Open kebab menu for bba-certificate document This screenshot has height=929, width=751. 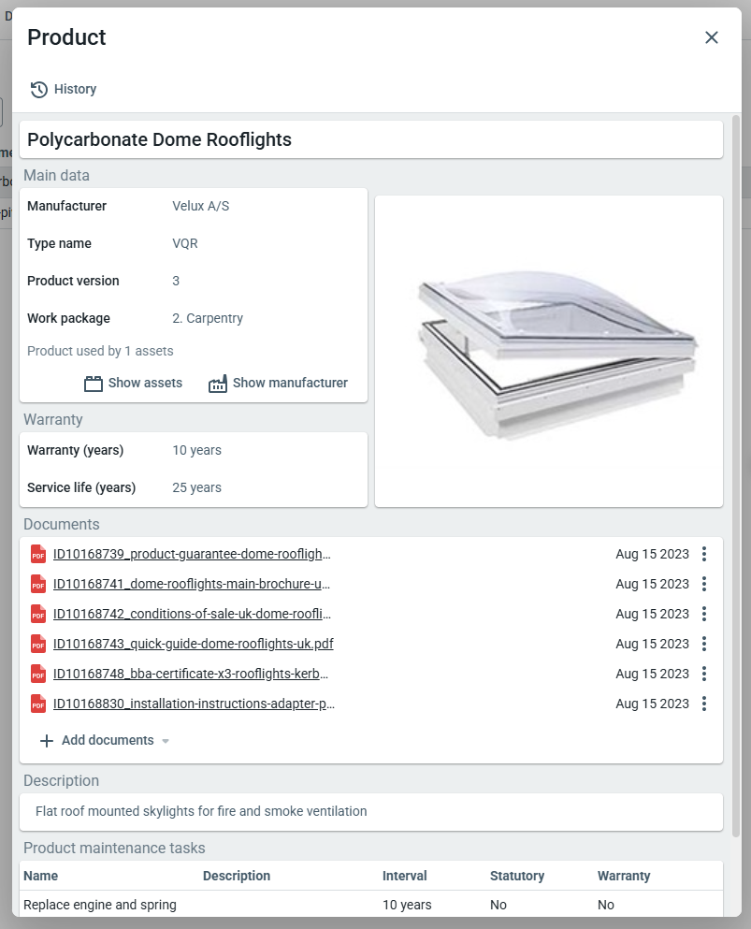click(x=704, y=674)
